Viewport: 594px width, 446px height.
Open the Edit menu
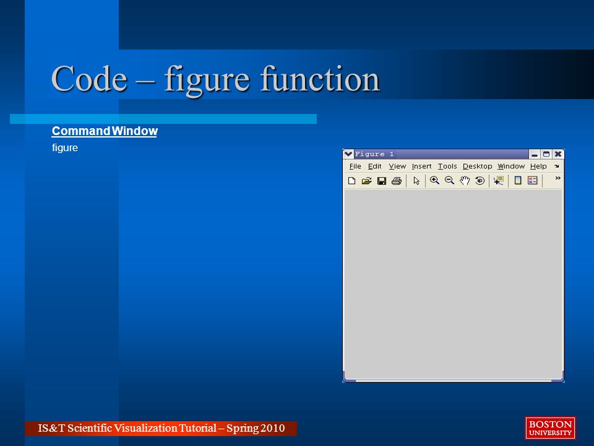pos(375,166)
